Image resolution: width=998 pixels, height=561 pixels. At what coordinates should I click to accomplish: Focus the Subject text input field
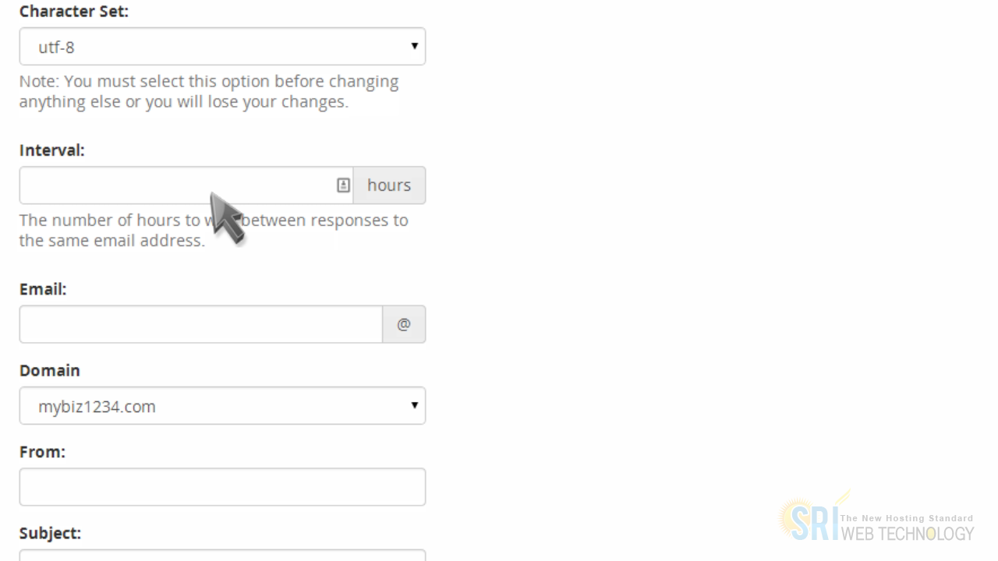(x=222, y=556)
